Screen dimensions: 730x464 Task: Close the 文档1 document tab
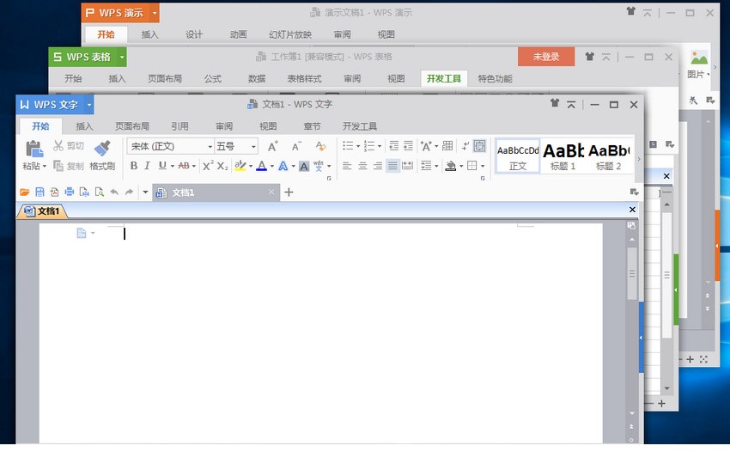tap(271, 192)
